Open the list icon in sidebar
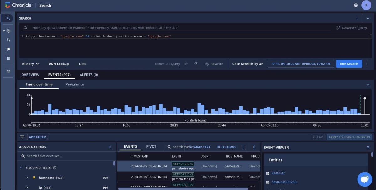This screenshot has height=190, width=376. click(8, 58)
